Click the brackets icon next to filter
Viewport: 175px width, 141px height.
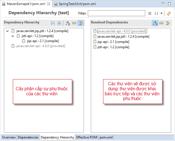coord(156,13)
